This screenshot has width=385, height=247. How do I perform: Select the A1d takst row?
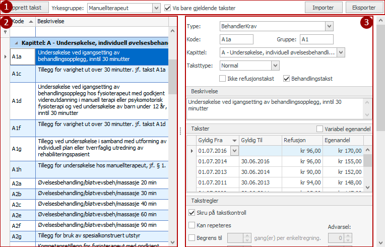[89, 101]
